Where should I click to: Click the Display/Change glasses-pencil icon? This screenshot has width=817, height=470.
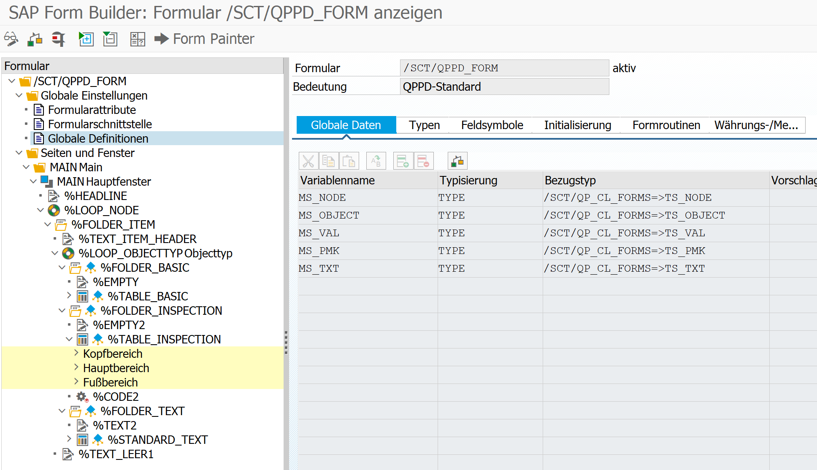pos(11,39)
